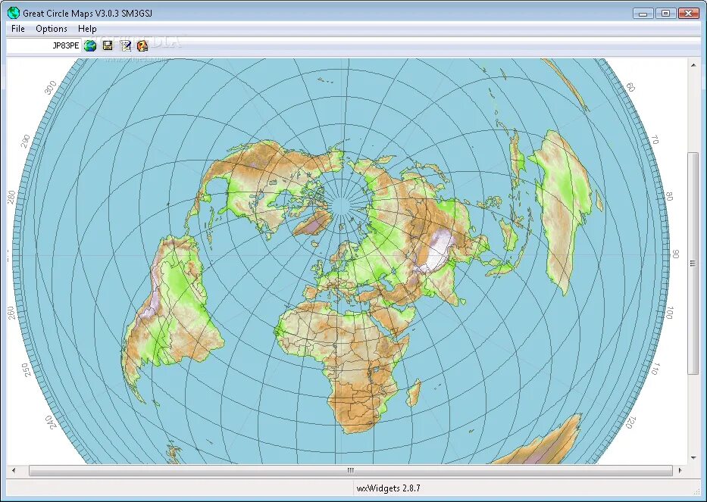Viewport: 707px width, 502px height.
Task: Click the 260 degree bearing label
Action: tap(11, 313)
